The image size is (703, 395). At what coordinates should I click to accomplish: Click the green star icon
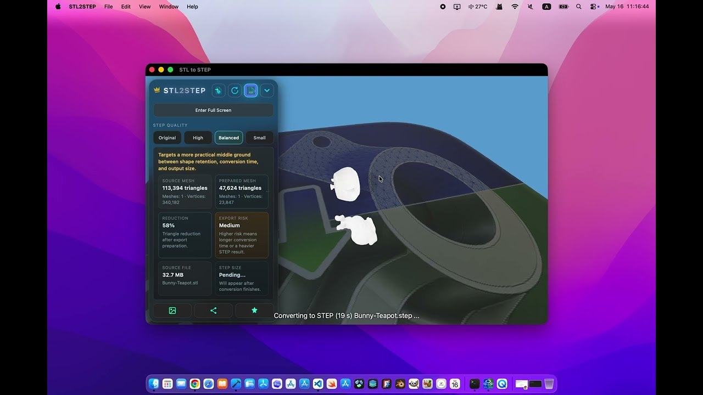254,311
